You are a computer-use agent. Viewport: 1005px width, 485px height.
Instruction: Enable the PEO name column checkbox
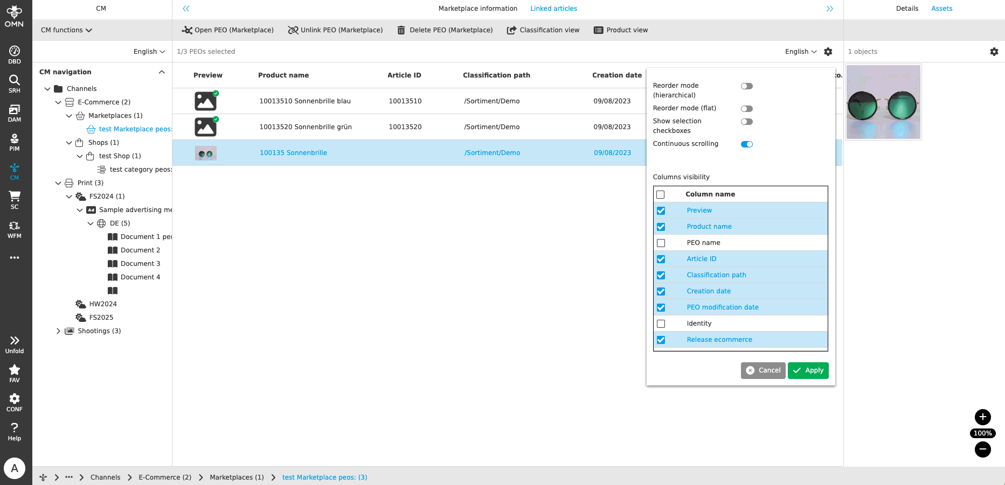pos(661,243)
